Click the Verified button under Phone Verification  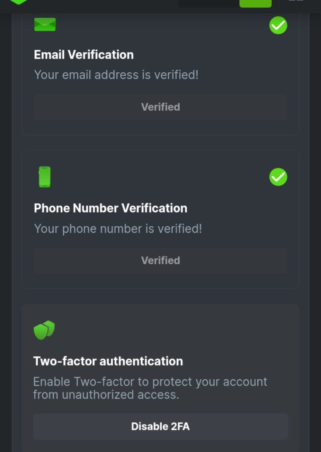tap(160, 260)
